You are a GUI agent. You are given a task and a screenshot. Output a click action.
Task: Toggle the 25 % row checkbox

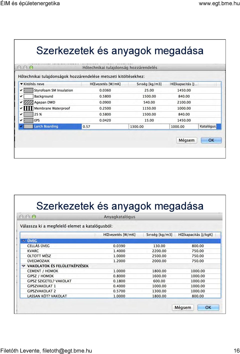click(x=21, y=114)
